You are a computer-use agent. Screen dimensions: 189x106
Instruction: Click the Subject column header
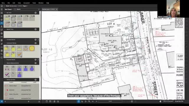pos(11,82)
